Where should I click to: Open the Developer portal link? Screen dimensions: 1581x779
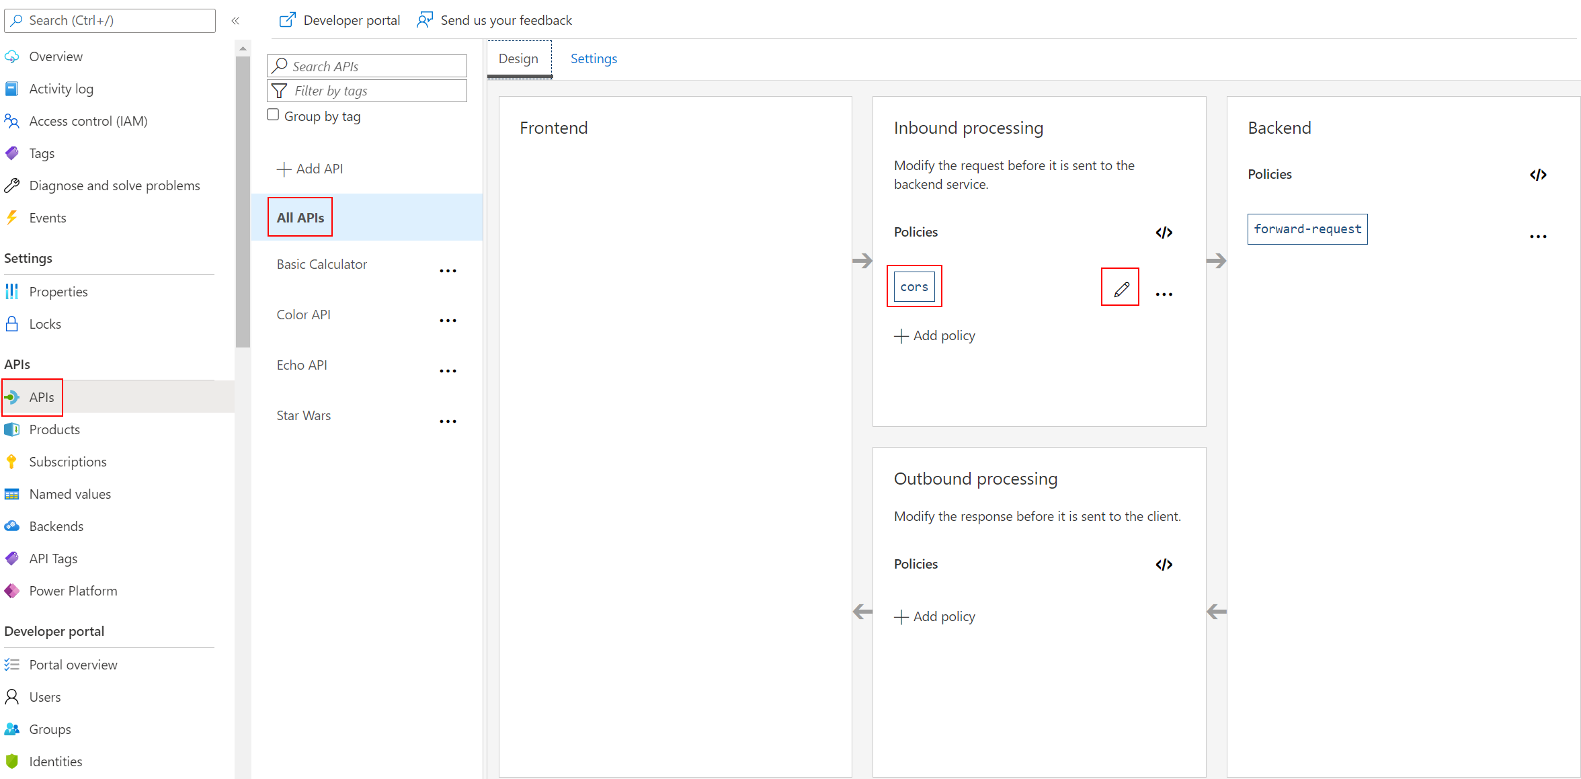coord(343,19)
